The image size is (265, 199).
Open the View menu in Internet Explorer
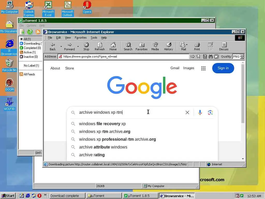[68, 38]
